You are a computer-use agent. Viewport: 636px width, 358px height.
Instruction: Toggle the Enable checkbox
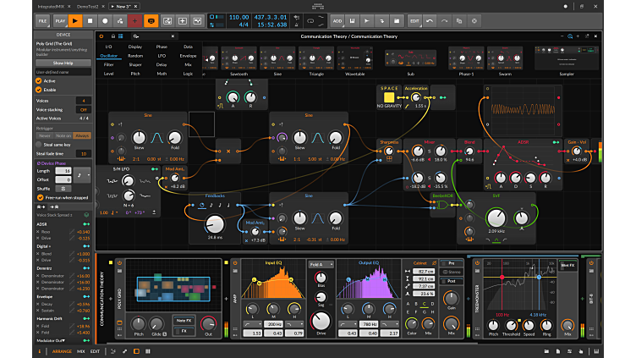tap(39, 90)
